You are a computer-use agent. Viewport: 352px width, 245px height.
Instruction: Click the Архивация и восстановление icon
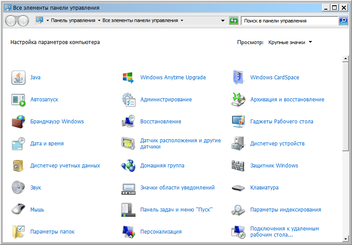pyautogui.click(x=238, y=100)
